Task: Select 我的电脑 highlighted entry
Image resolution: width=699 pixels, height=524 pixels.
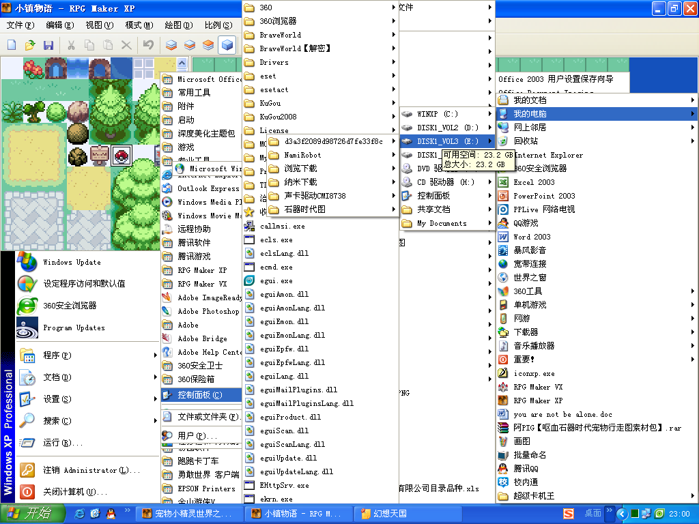Action: [x=597, y=114]
